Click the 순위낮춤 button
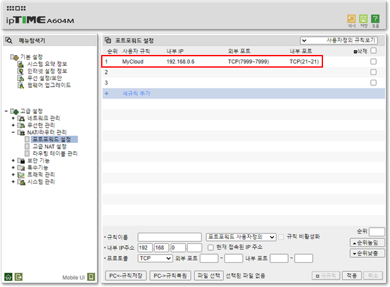Screen dimensions: 390x287 point(367,253)
